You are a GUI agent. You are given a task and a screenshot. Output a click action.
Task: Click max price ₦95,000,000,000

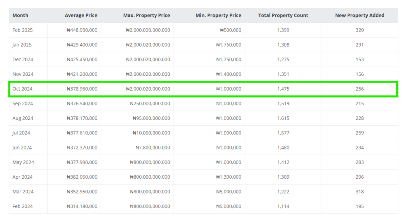pyautogui.click(x=151, y=118)
